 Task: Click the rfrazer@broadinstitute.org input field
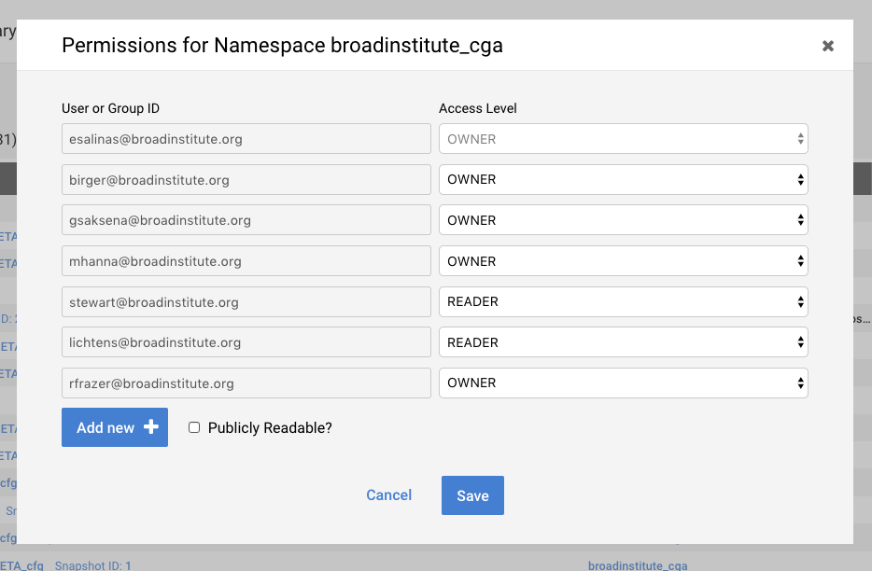[246, 383]
